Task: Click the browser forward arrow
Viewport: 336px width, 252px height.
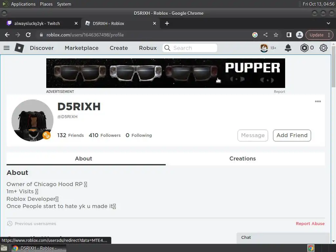Action: [18, 35]
